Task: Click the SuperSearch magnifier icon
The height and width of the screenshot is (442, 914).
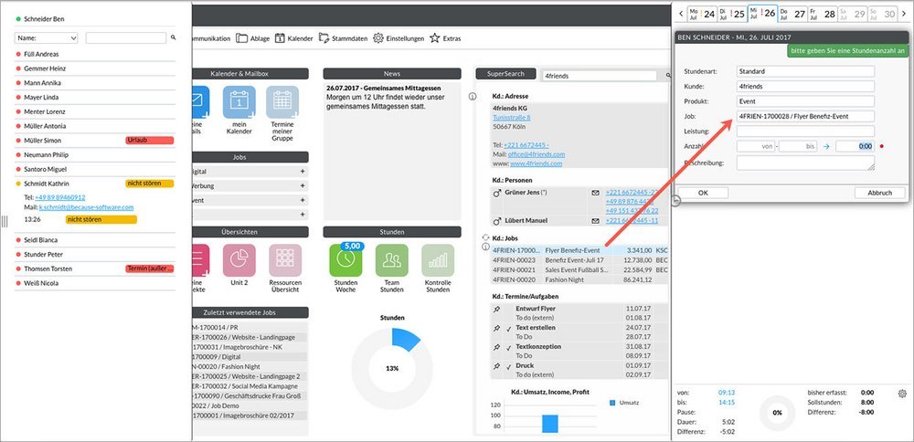Action: pos(668,75)
